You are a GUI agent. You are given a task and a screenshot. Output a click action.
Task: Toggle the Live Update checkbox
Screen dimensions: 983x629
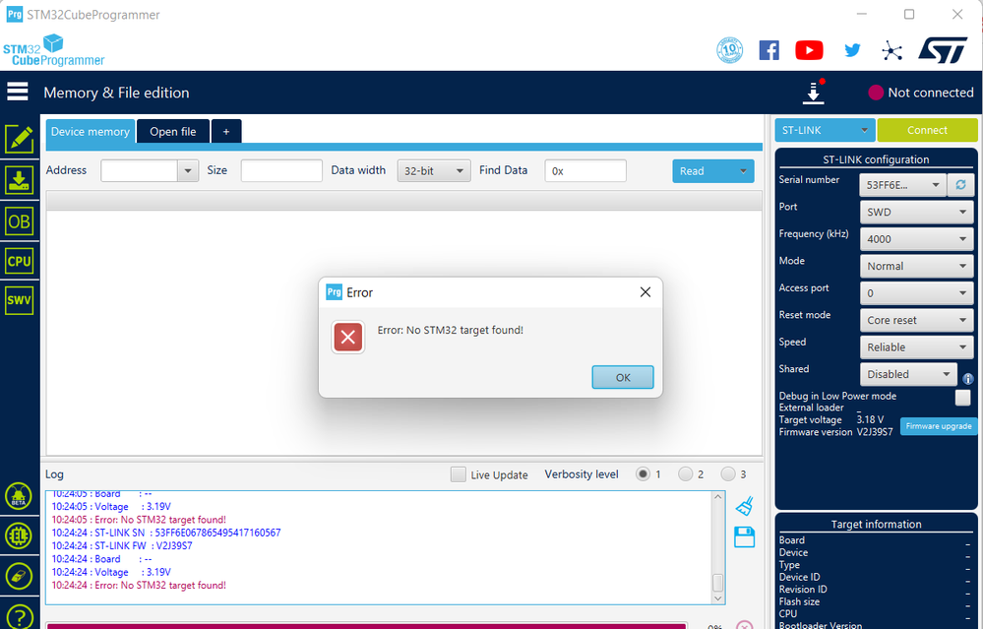pyautogui.click(x=459, y=474)
